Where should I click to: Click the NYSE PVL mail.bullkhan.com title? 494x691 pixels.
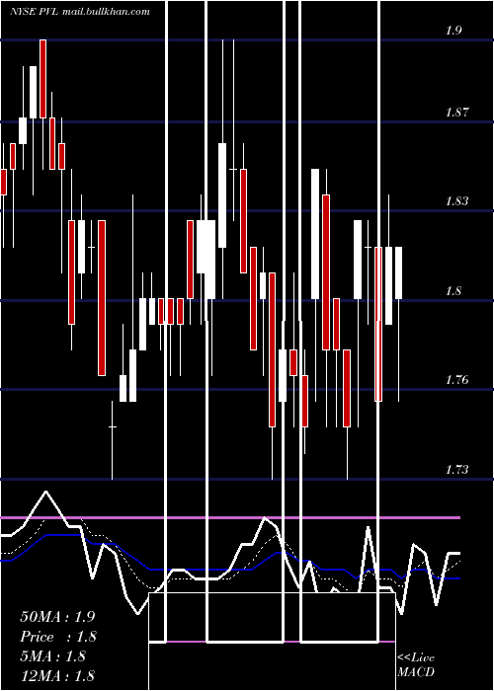(80, 11)
